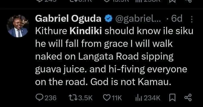Like the tweet with 11K likes
This screenshot has width=203, height=107.
[112, 98]
